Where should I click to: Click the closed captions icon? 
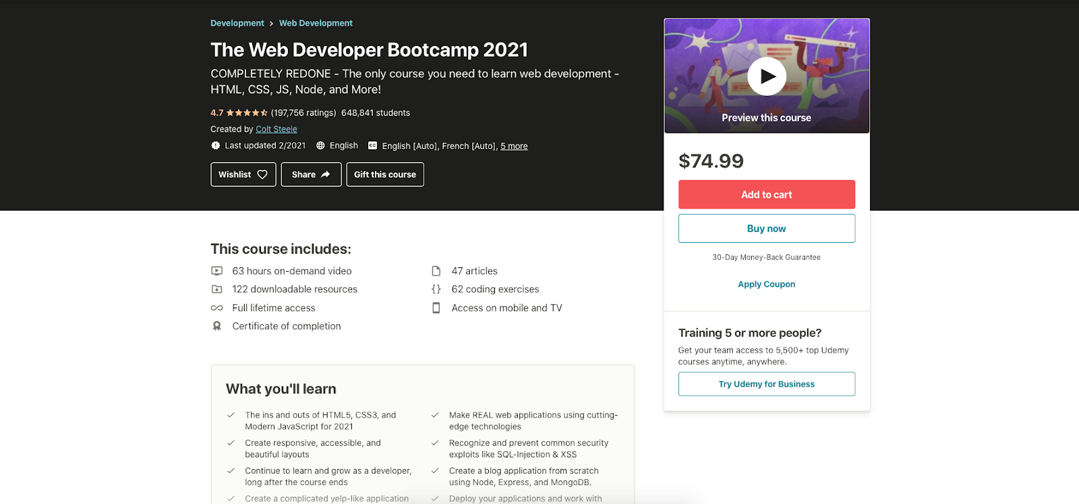pyautogui.click(x=372, y=145)
